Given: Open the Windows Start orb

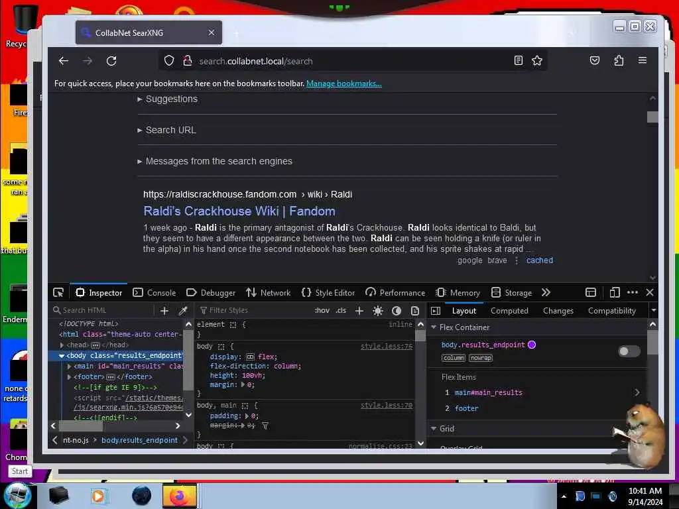Looking at the screenshot, I should (x=17, y=495).
